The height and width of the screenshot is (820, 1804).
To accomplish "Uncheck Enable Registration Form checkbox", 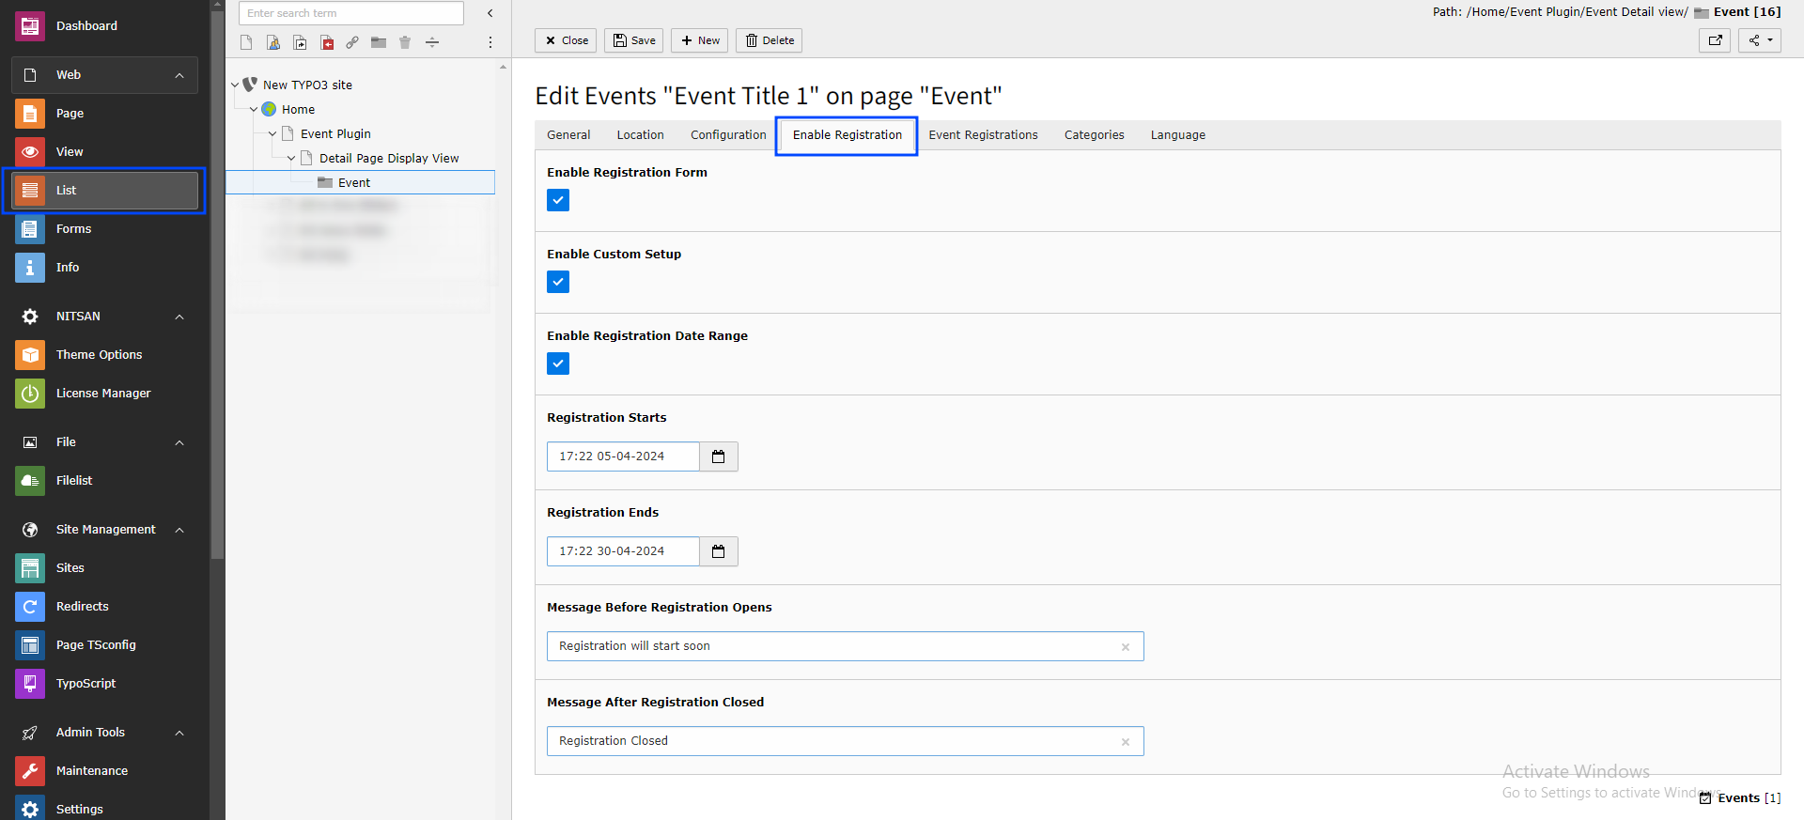I will pyautogui.click(x=558, y=200).
